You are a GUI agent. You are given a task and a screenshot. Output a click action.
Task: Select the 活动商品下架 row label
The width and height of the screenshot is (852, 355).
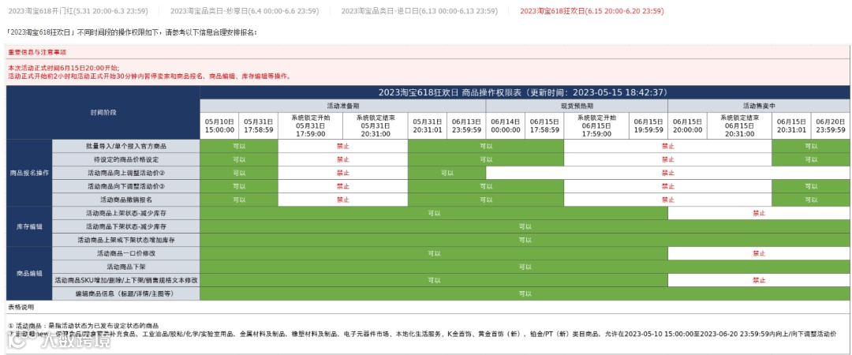(126, 267)
